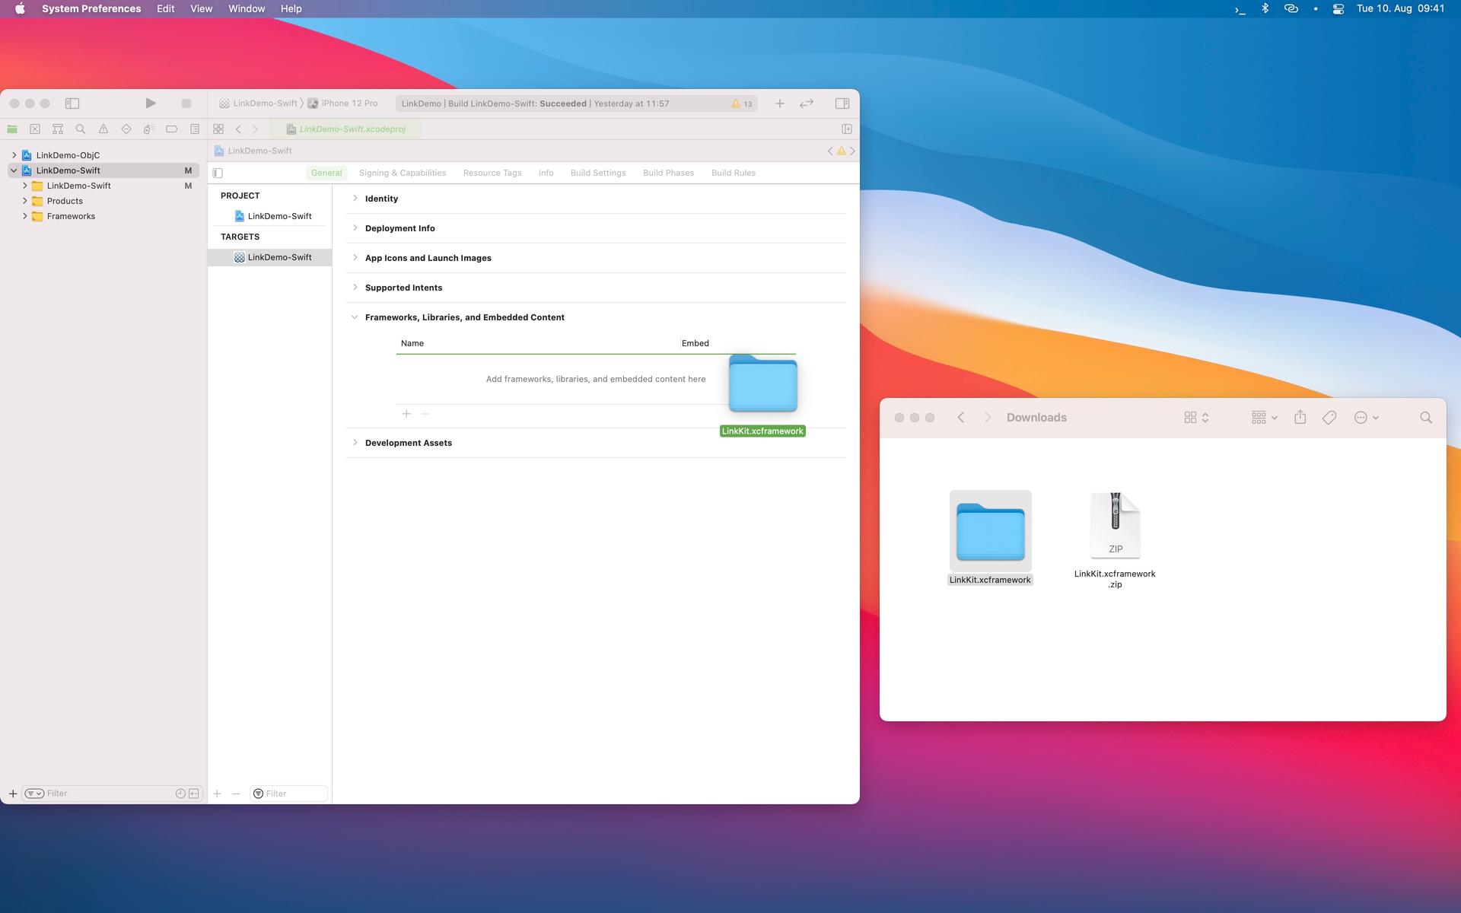Switch to Signing & Capabilities tab
Screen dimensions: 1461x913
tap(403, 173)
